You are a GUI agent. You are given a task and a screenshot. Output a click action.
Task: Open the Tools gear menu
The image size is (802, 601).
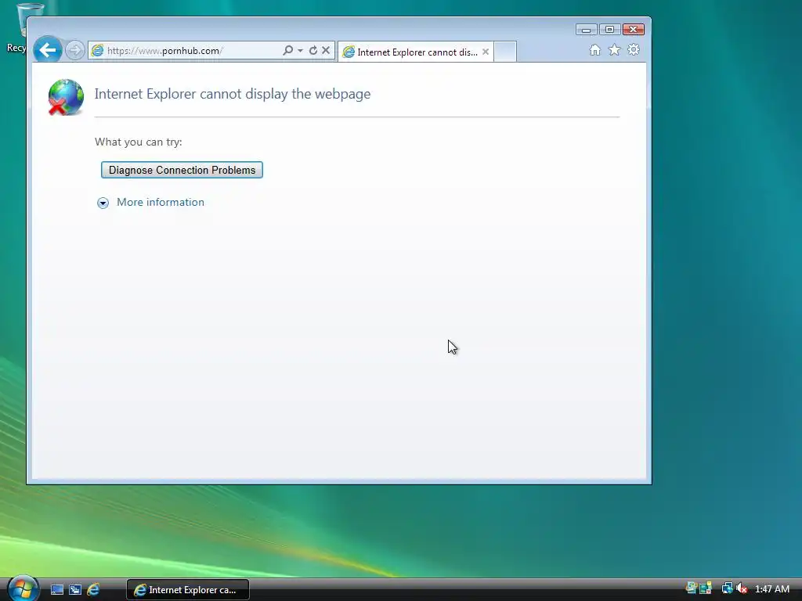pos(634,49)
